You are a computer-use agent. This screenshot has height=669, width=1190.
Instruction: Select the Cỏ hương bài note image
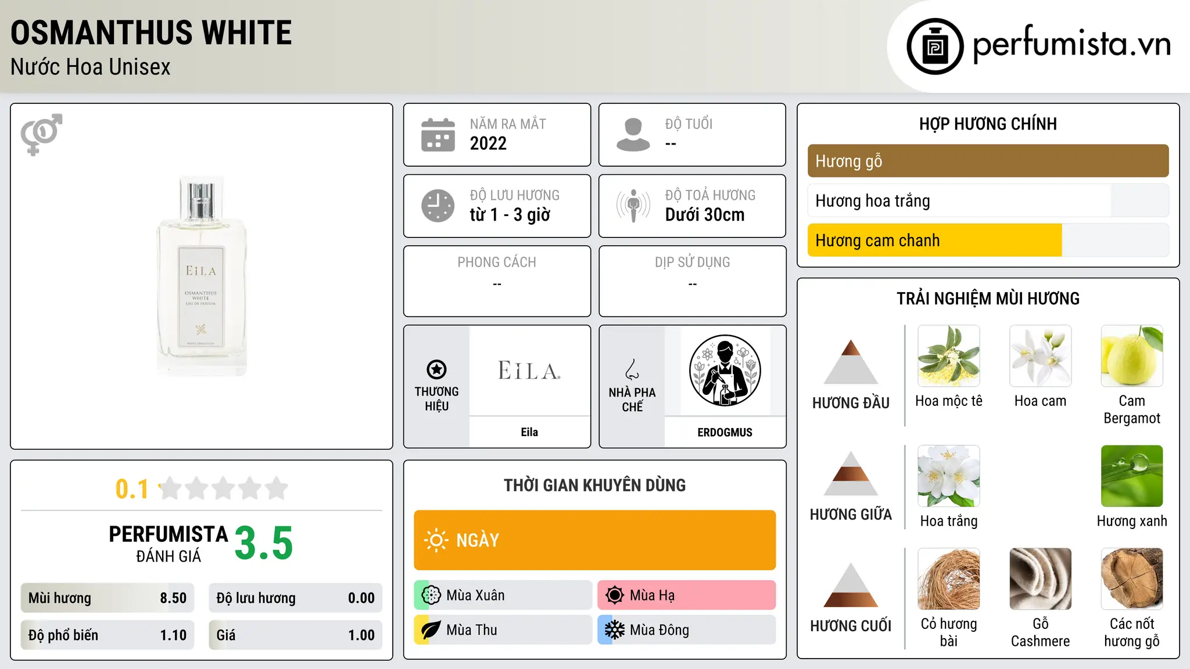point(949,579)
